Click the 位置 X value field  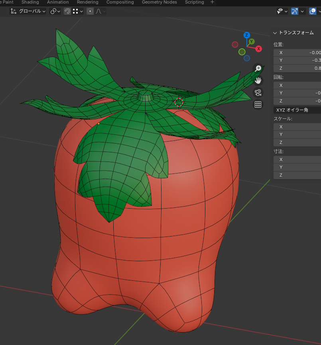point(297,53)
